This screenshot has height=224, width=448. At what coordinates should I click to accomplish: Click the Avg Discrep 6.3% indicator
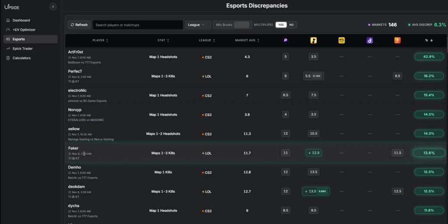coord(427,25)
